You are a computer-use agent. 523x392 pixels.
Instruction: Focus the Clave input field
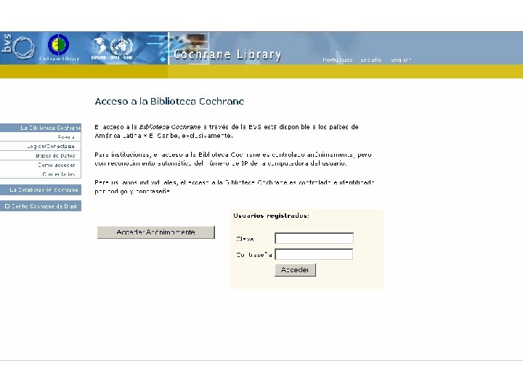pos(315,238)
